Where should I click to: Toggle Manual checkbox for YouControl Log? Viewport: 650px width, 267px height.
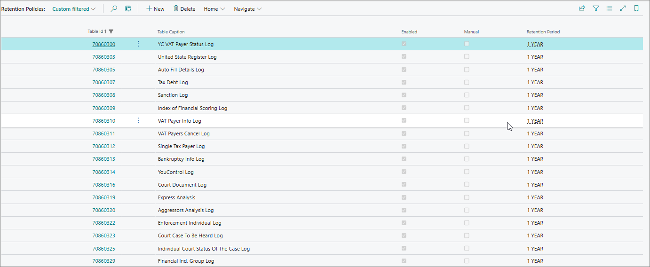click(467, 172)
